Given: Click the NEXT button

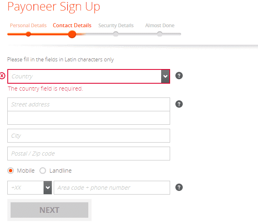Looking at the screenshot, I should (x=49, y=210).
